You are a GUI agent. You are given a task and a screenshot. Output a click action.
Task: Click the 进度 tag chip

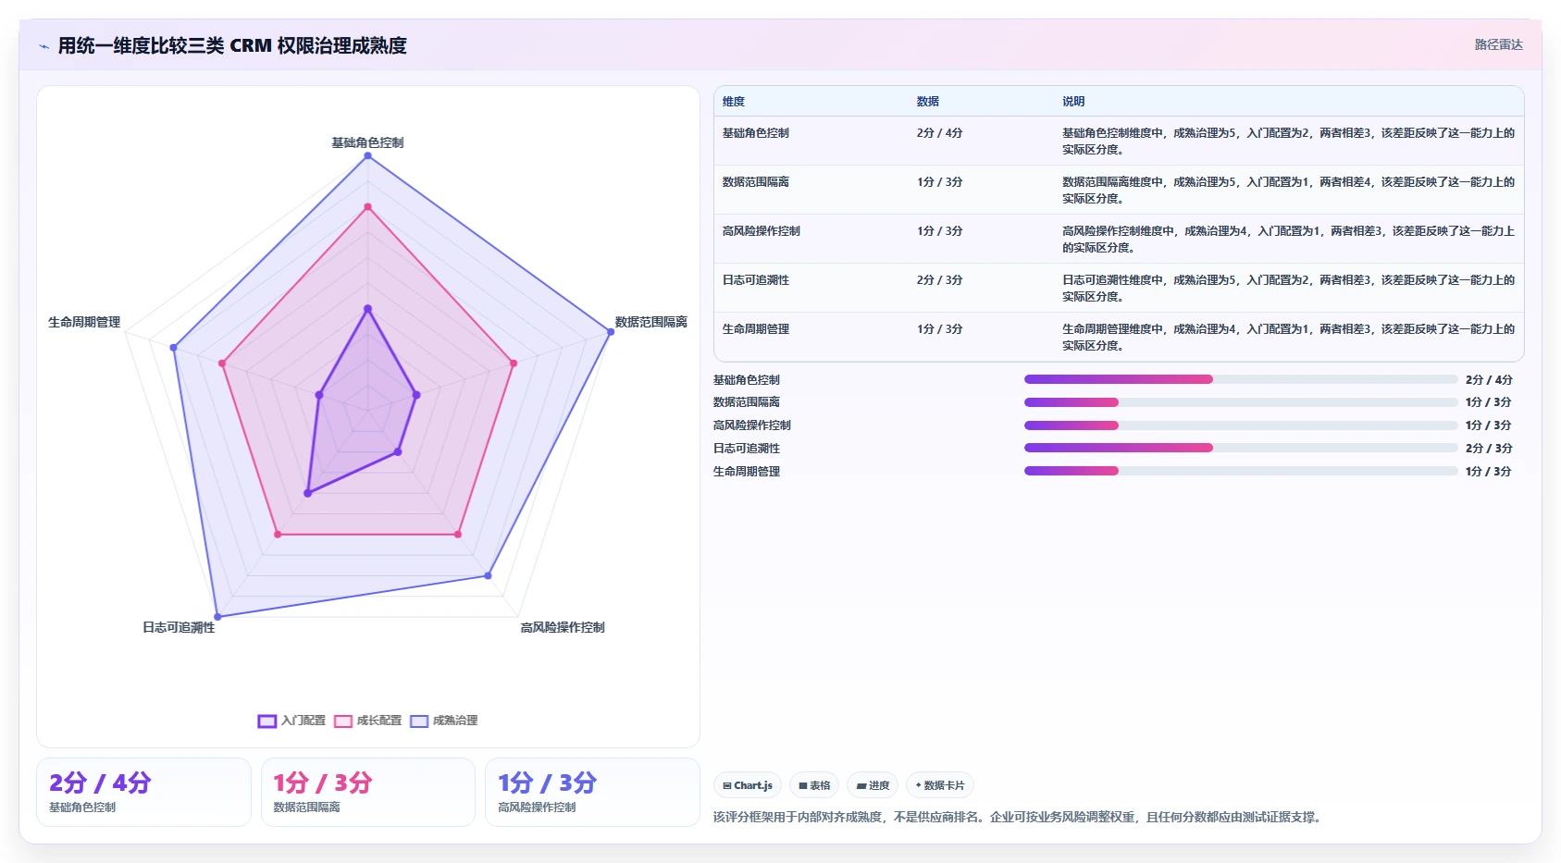coord(873,785)
